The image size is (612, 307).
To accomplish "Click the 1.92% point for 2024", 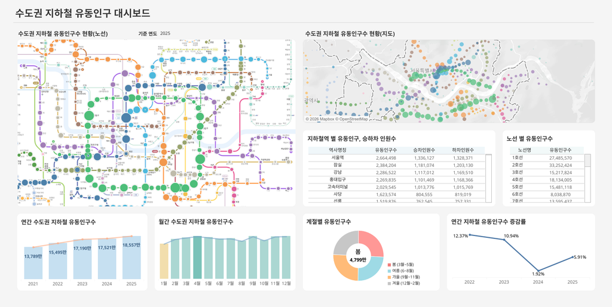I will click(x=538, y=271).
